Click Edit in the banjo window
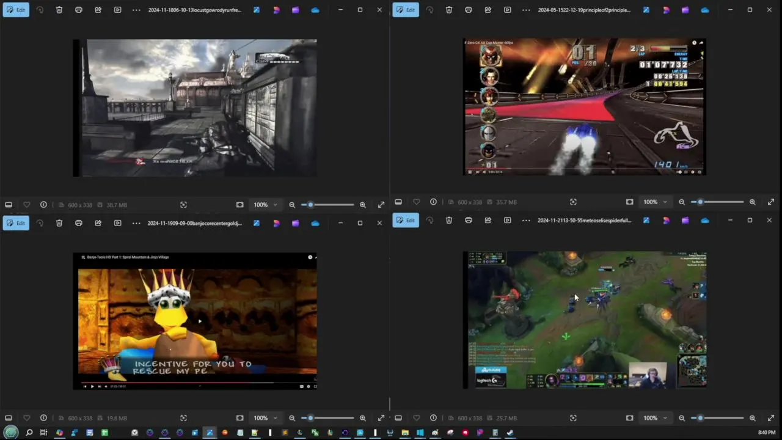The image size is (782, 440). [x=16, y=223]
